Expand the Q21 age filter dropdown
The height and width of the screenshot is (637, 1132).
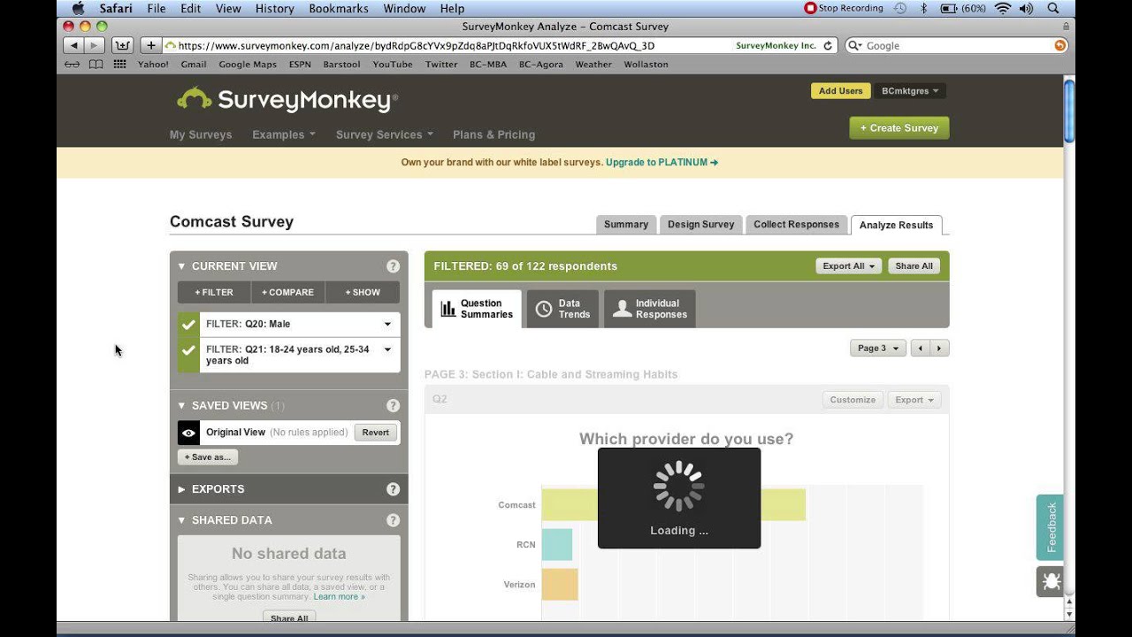[387, 349]
